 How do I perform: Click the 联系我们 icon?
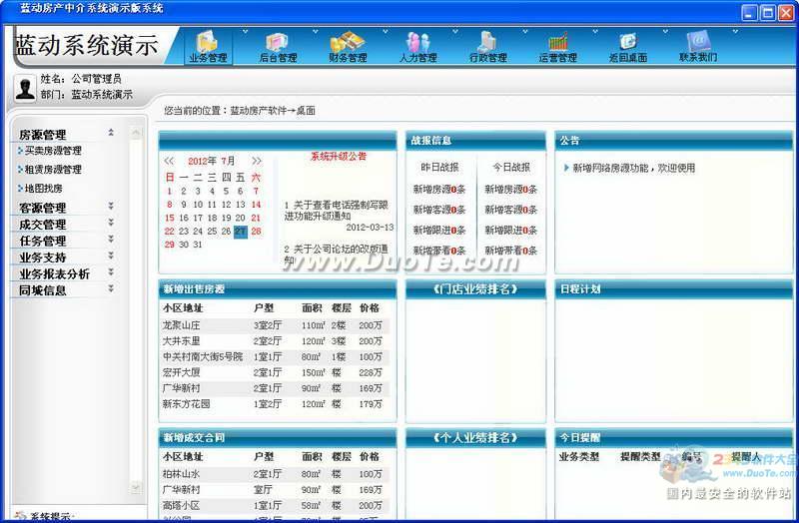tap(698, 43)
